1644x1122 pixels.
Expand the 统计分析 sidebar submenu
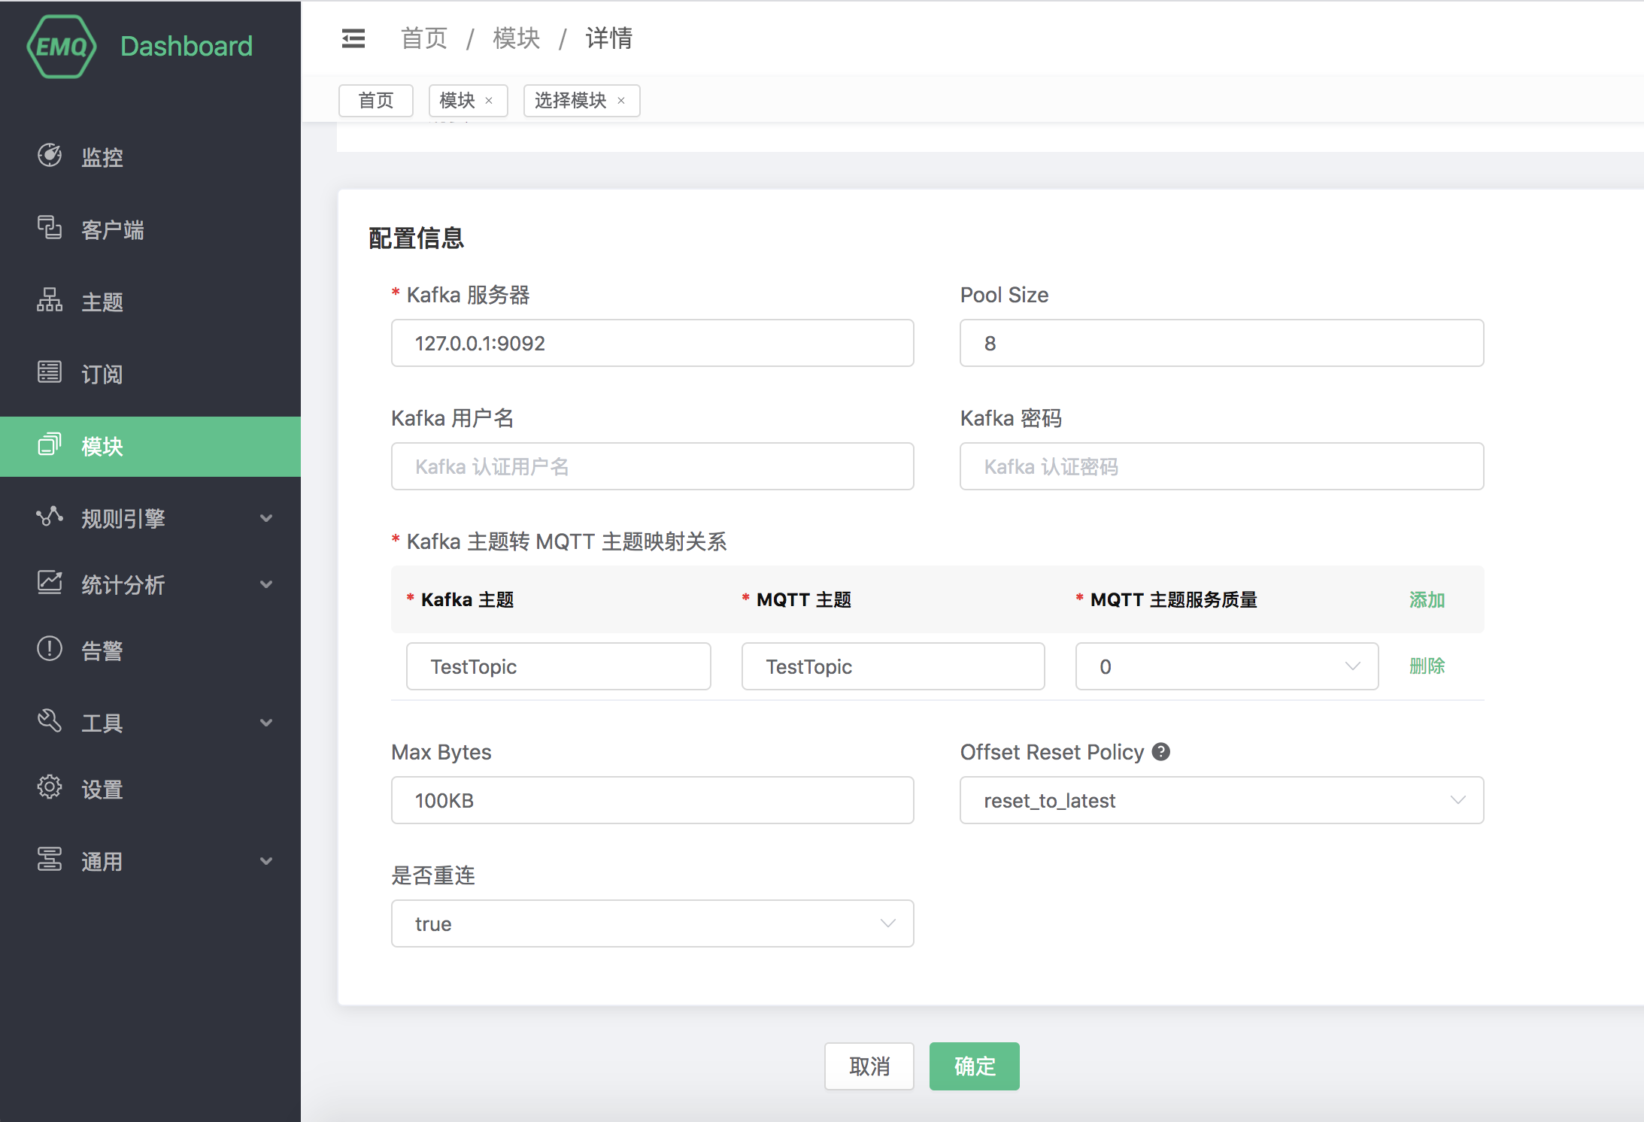click(265, 584)
